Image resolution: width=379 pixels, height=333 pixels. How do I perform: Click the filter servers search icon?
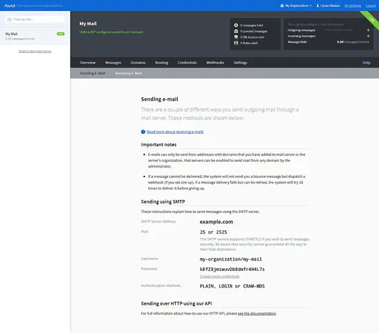click(10, 19)
